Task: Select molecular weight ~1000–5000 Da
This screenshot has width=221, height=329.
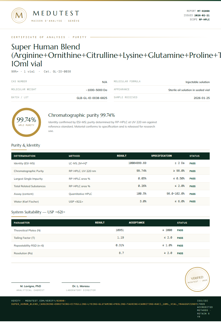Action: coord(96,90)
